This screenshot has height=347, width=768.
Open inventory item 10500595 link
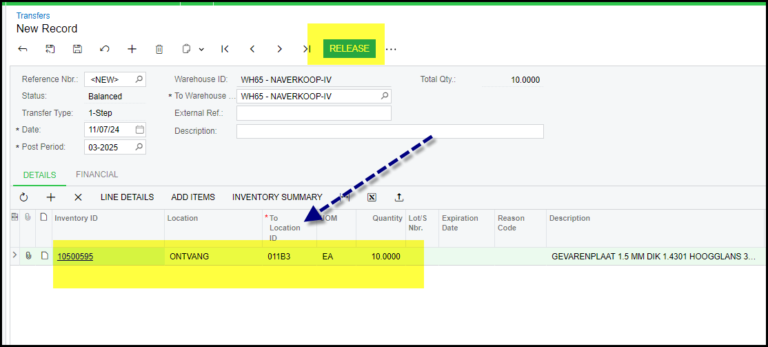pyautogui.click(x=75, y=257)
